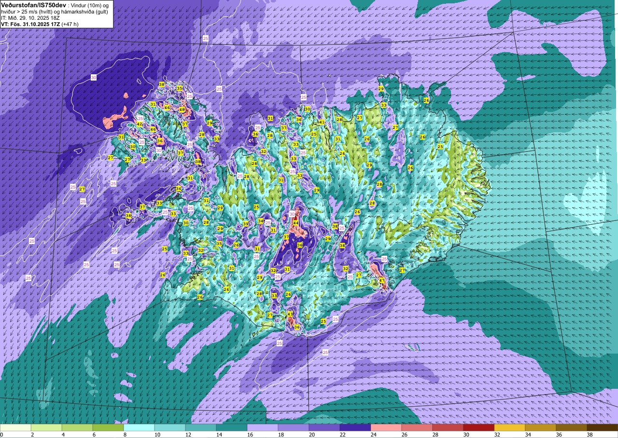Click the yellow gust label '39'

point(246,224)
